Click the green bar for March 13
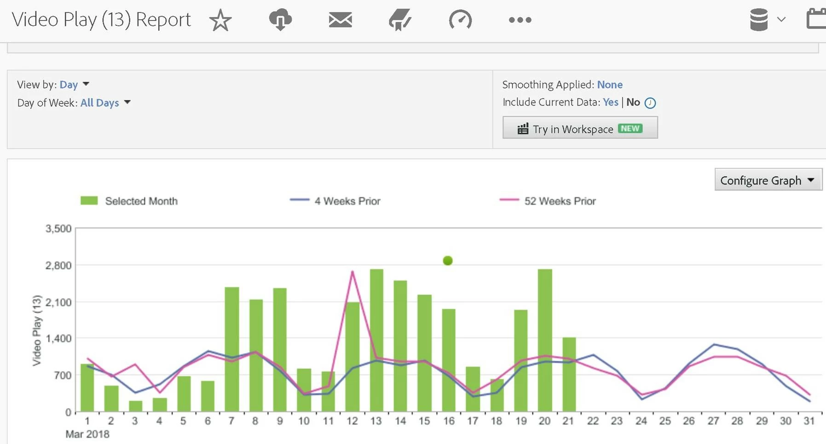Image resolution: width=826 pixels, height=444 pixels. (376, 340)
